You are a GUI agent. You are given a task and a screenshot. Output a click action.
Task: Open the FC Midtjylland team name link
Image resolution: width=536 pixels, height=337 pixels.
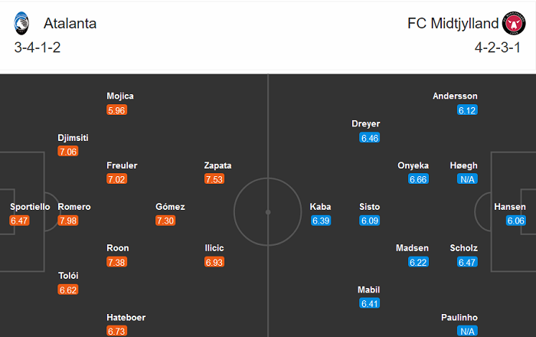tap(451, 23)
